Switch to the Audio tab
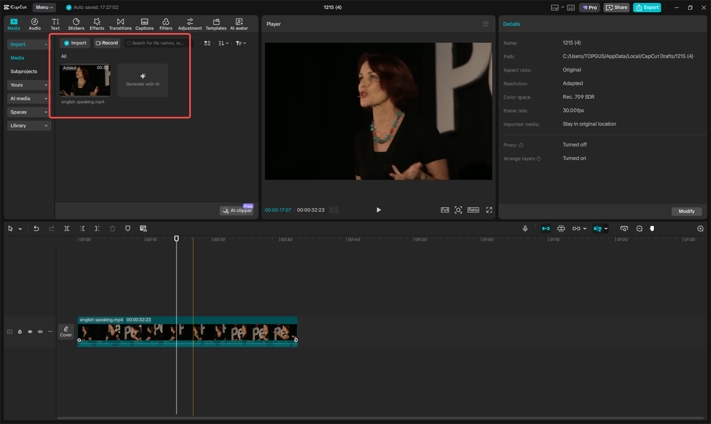This screenshot has height=424, width=711. tap(34, 23)
